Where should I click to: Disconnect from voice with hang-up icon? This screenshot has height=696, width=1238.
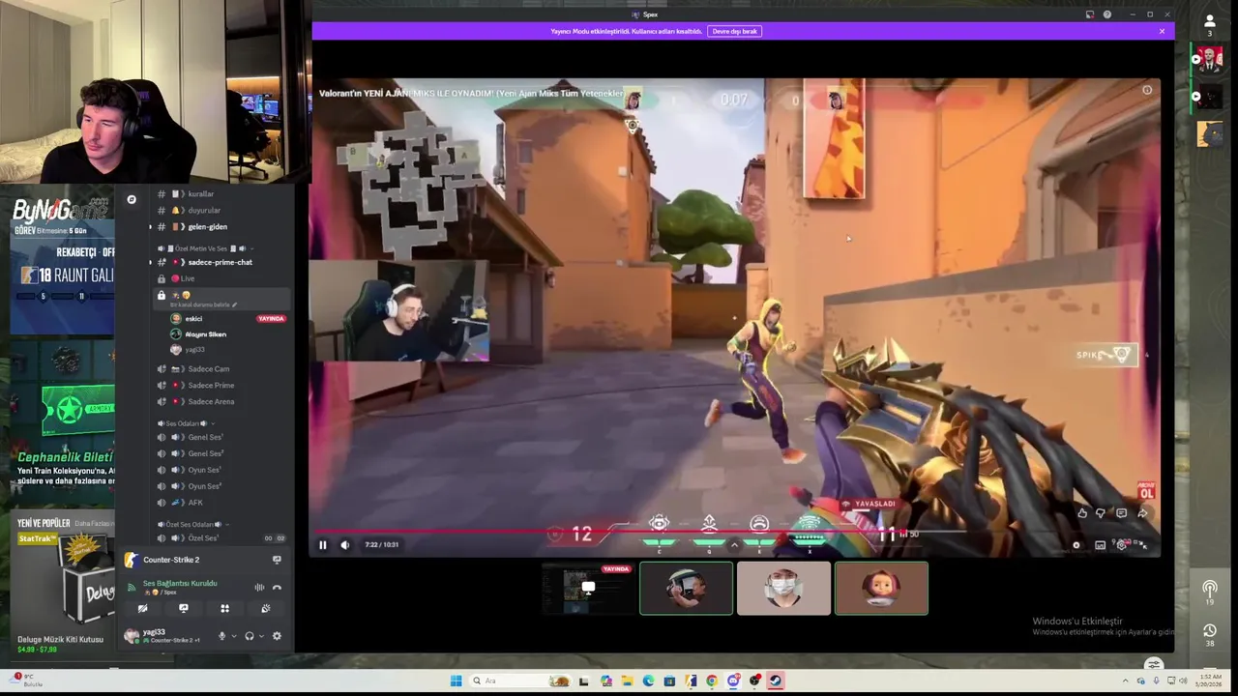coord(277,588)
